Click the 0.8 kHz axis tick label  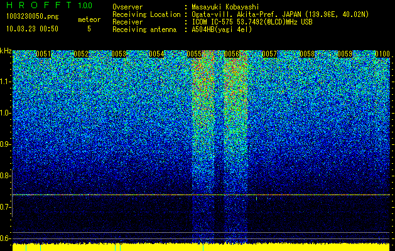click(5, 176)
